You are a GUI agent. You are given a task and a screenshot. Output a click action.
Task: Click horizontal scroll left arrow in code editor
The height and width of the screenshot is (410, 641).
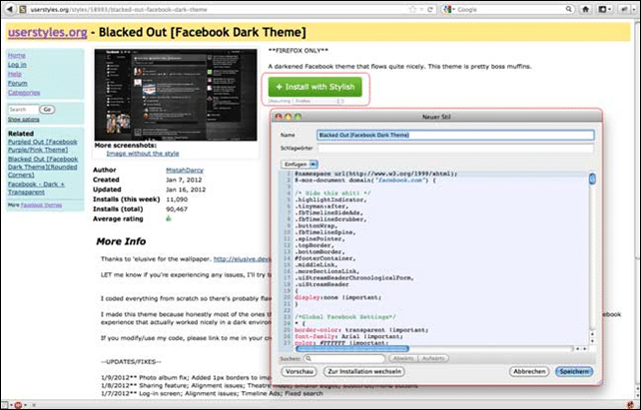pos(578,349)
